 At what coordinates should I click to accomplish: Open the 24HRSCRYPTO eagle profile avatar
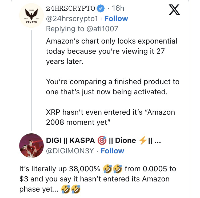pyautogui.click(x=32, y=16)
